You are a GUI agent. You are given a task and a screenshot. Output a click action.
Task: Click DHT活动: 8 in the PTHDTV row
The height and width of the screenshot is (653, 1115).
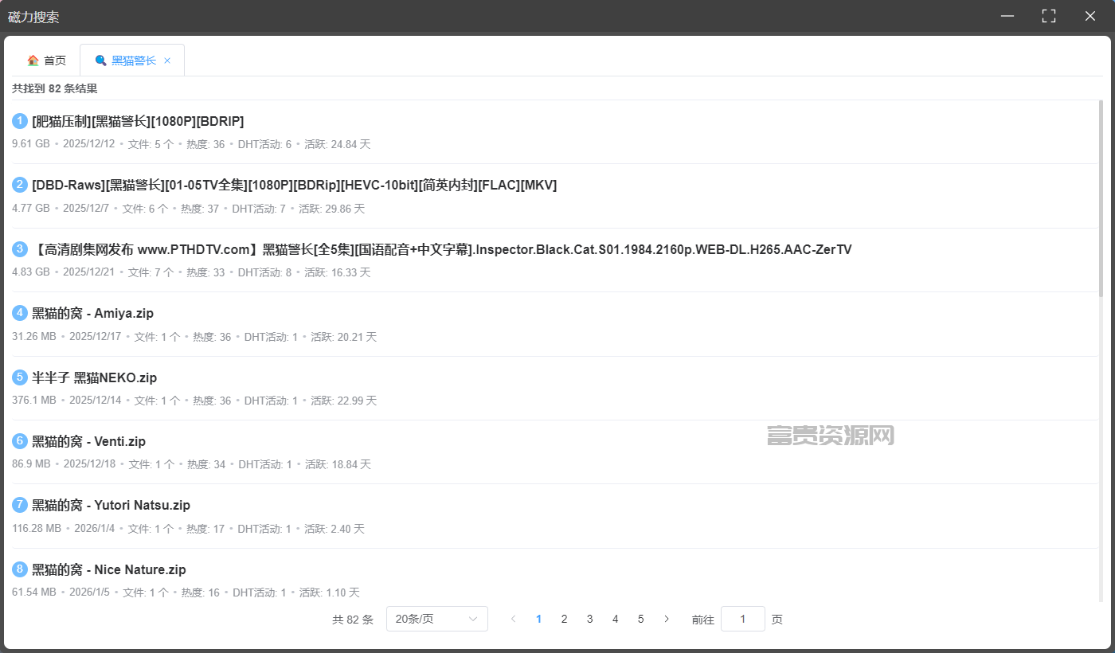tap(264, 272)
